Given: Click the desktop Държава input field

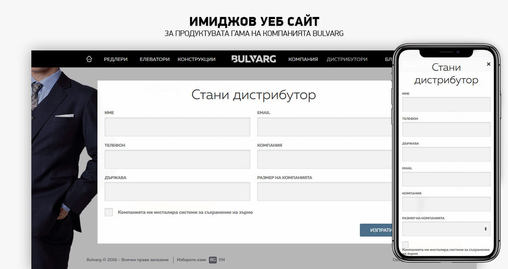Looking at the screenshot, I should click(x=177, y=191).
